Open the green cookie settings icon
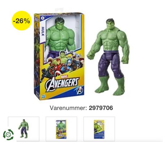 pyautogui.click(x=8, y=135)
